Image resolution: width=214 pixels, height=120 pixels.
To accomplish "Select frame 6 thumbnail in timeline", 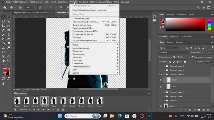I will pyautogui.click(x=63, y=100).
